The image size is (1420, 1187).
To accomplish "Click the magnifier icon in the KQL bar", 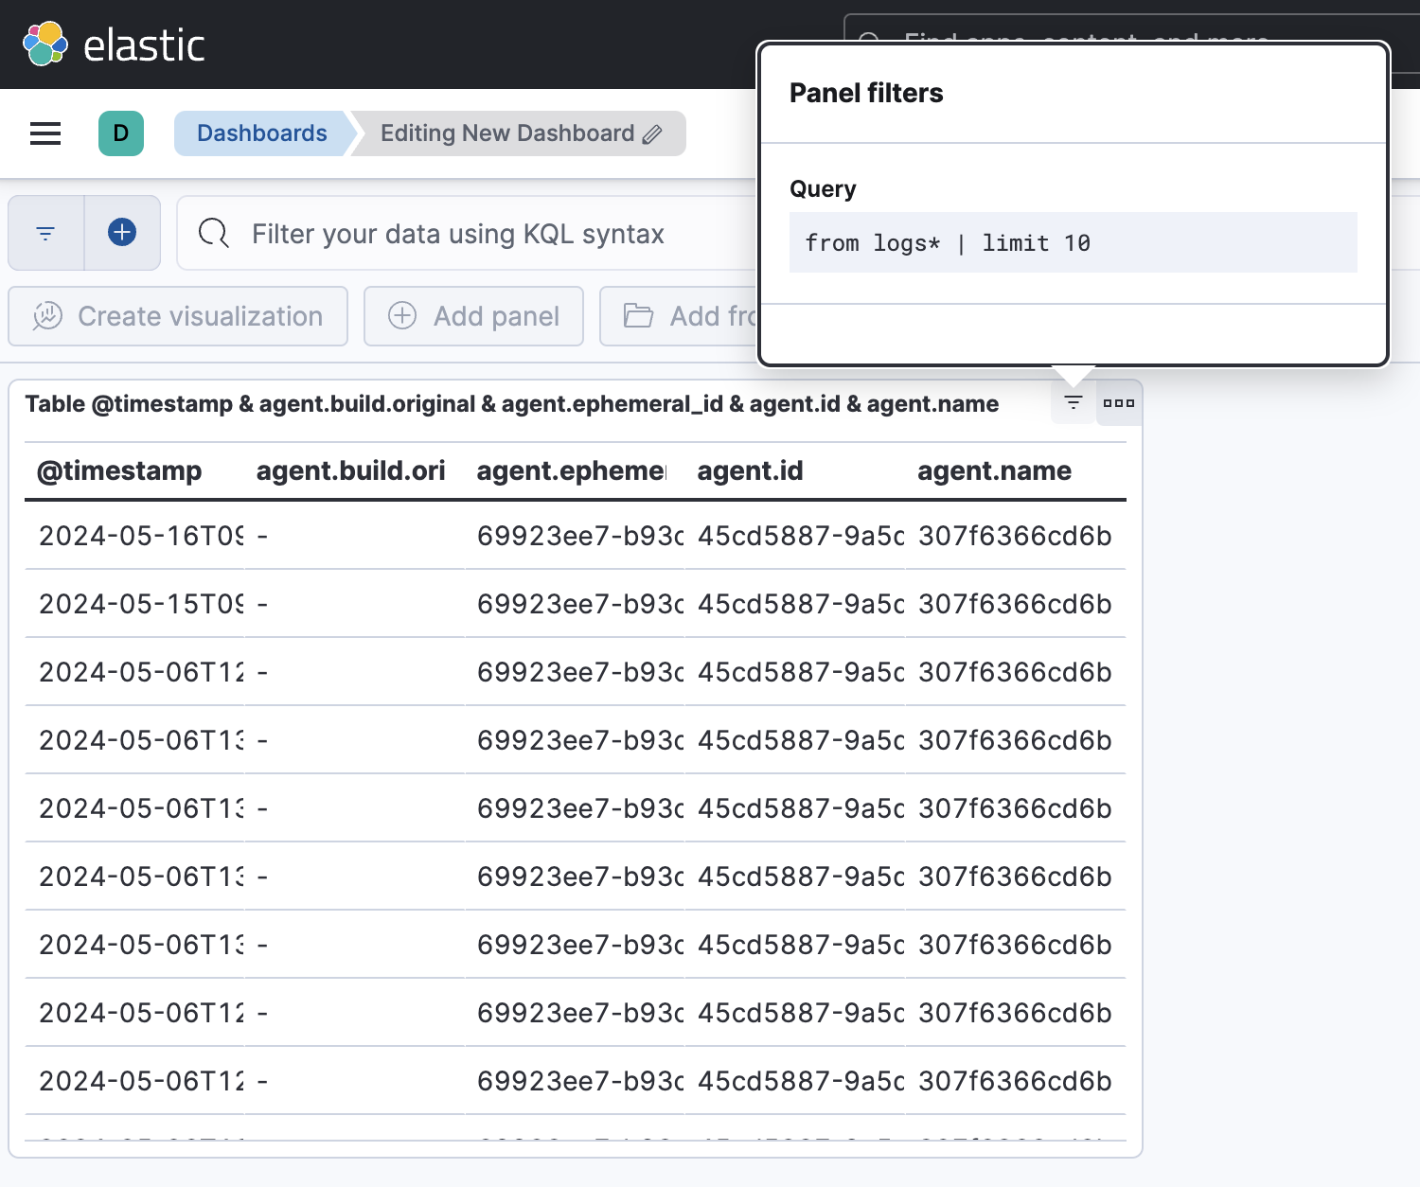I will (214, 233).
